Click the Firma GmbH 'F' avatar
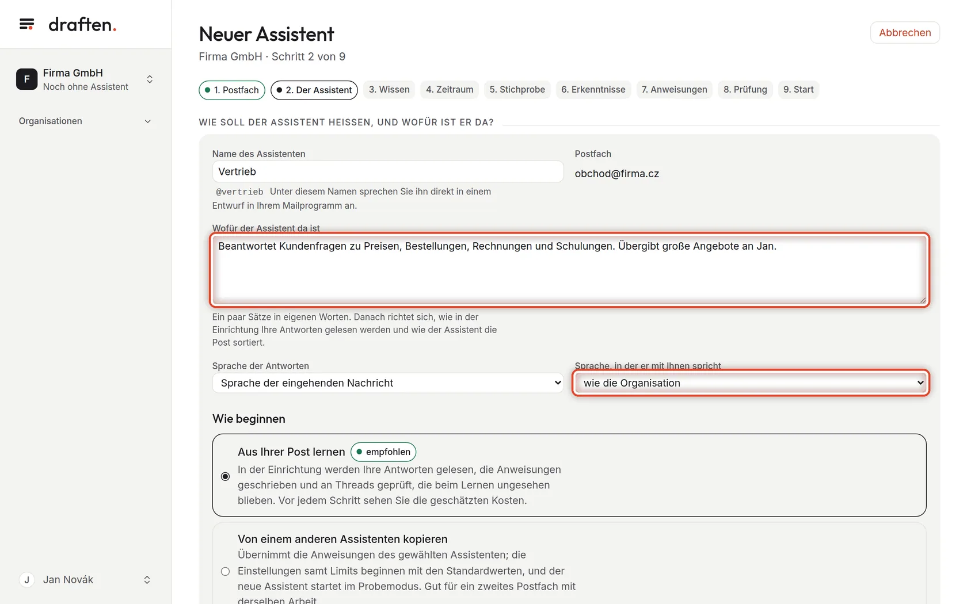This screenshot has width=967, height=604. pos(26,79)
